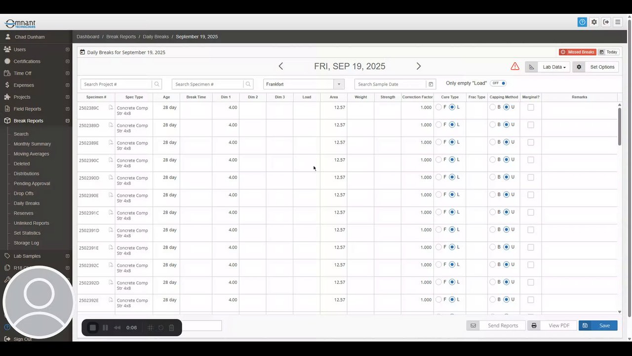Viewport: 632px width, 356px height.
Task: Go to next day with right chevron
Action: [x=419, y=66]
